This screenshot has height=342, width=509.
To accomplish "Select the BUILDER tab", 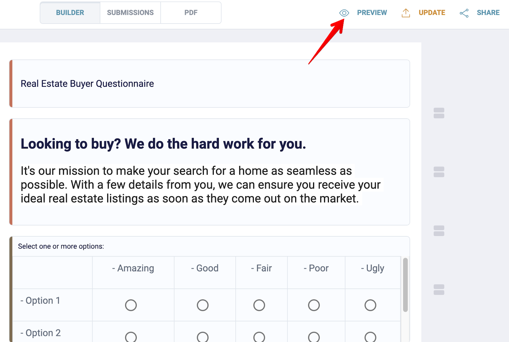I will tap(70, 12).
